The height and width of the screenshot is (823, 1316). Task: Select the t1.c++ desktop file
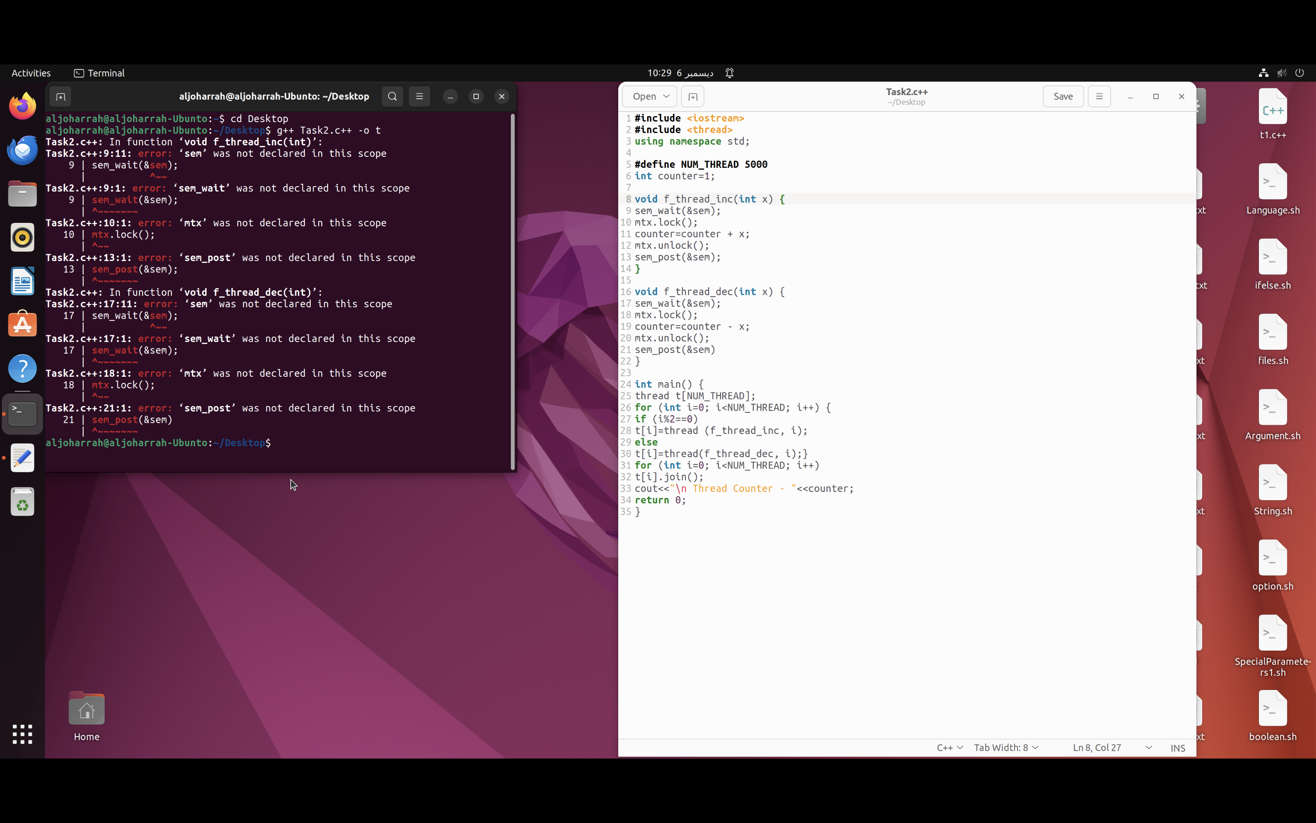pyautogui.click(x=1273, y=115)
